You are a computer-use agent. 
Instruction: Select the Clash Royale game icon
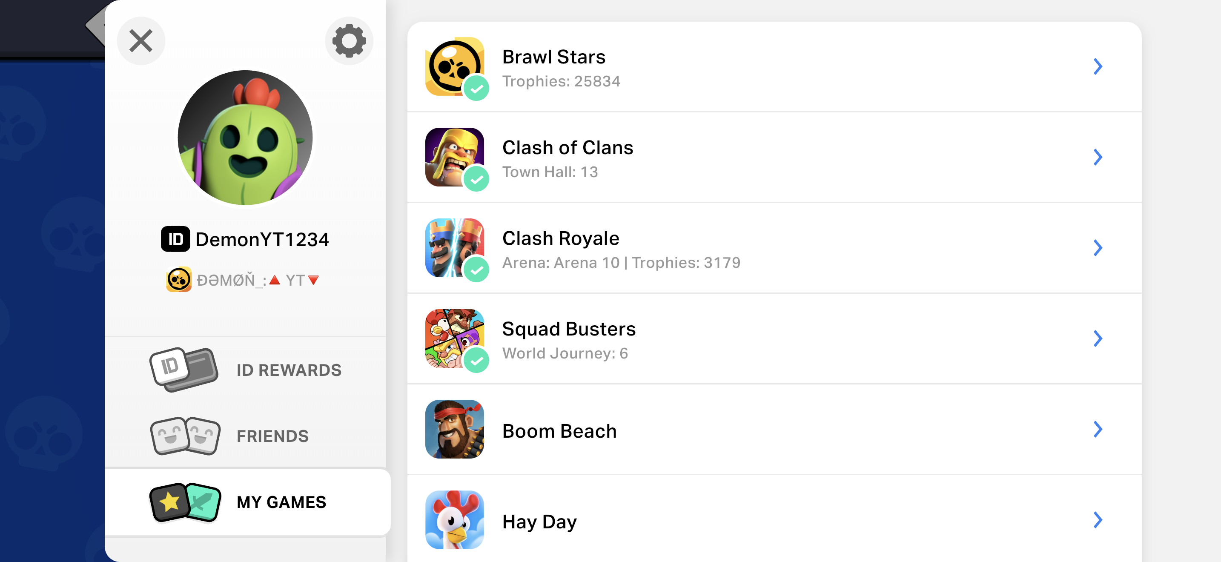[x=455, y=248]
